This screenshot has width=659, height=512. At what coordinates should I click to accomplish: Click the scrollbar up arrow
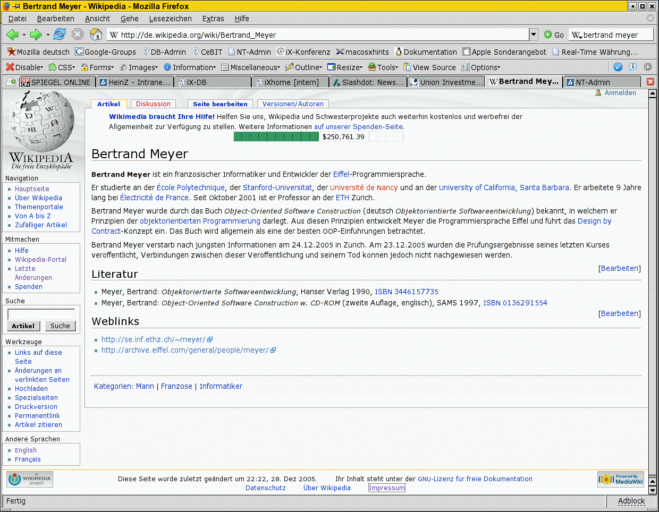tap(653, 93)
